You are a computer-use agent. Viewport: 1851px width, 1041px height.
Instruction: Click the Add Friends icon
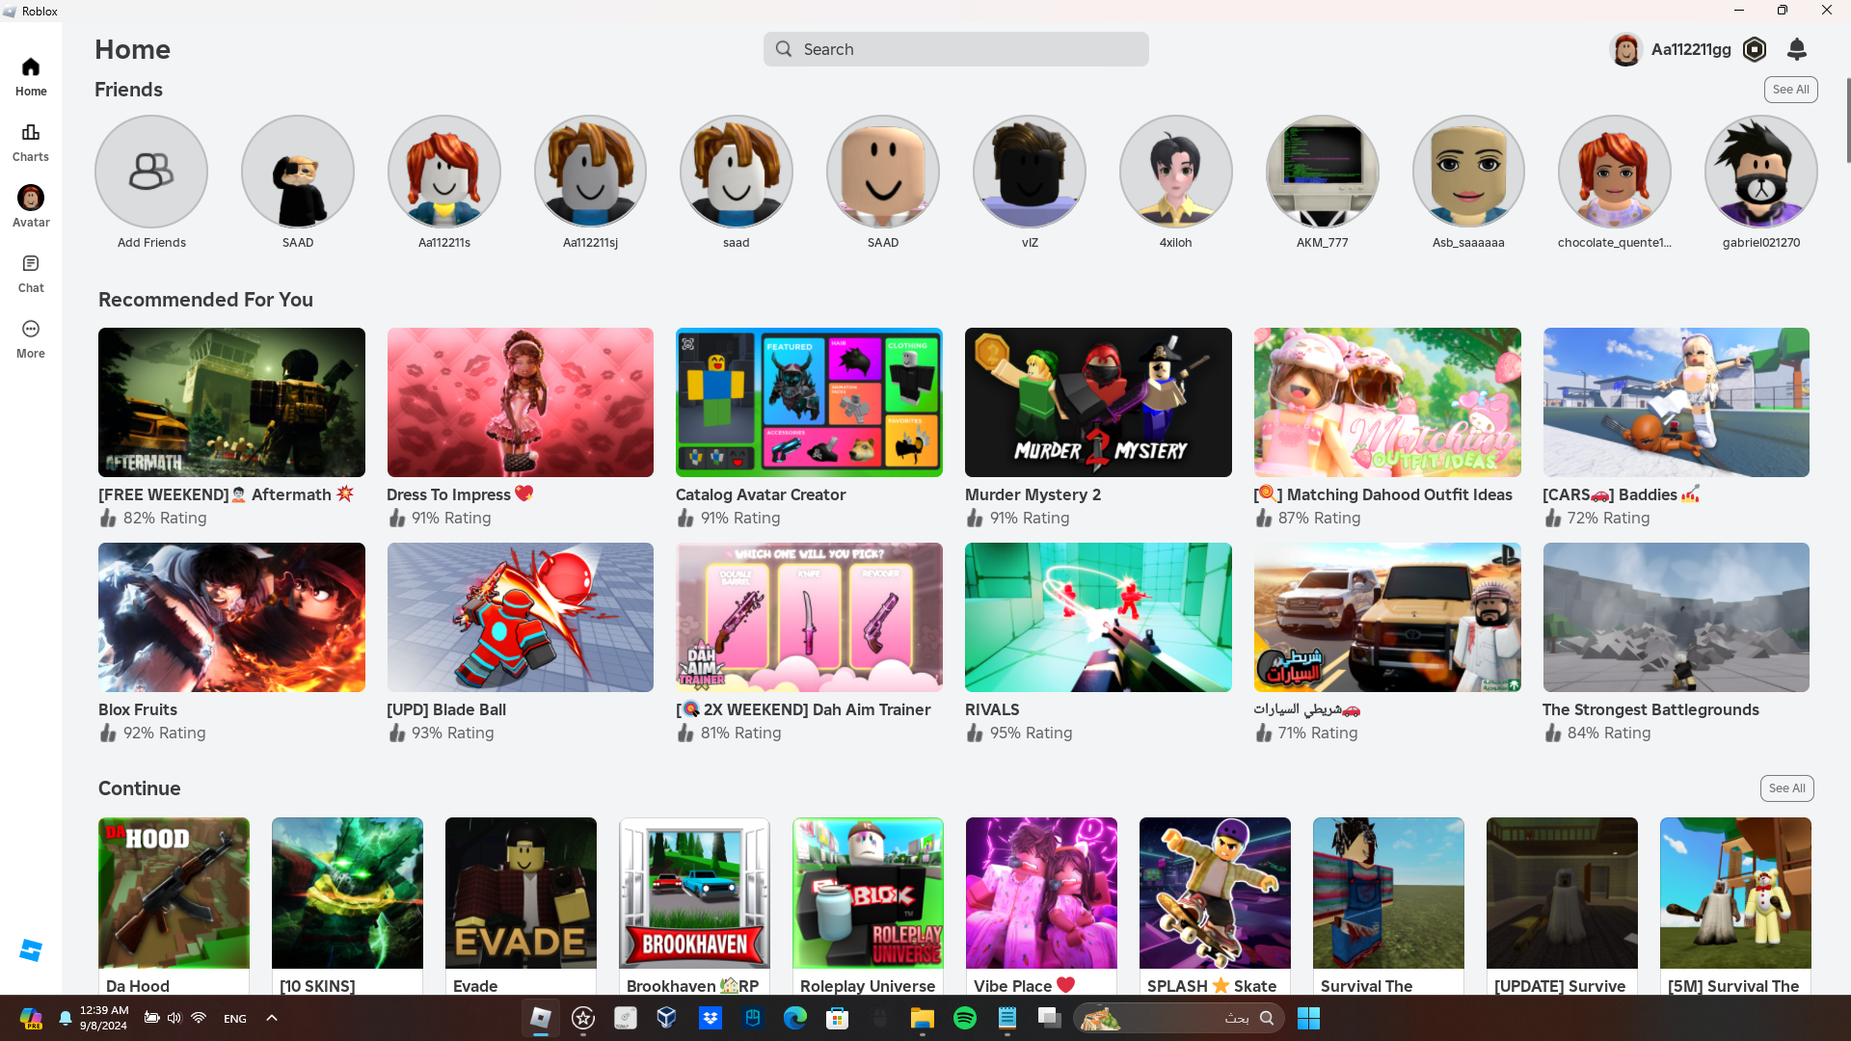tap(151, 172)
